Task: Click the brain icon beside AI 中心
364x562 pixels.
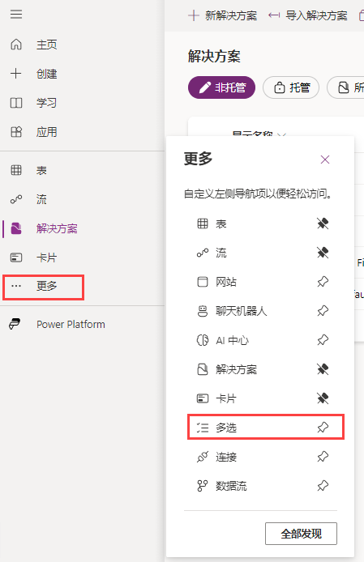Action: (x=203, y=340)
